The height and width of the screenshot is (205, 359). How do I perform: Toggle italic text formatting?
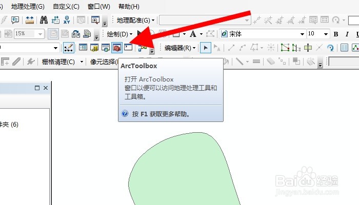347,34
